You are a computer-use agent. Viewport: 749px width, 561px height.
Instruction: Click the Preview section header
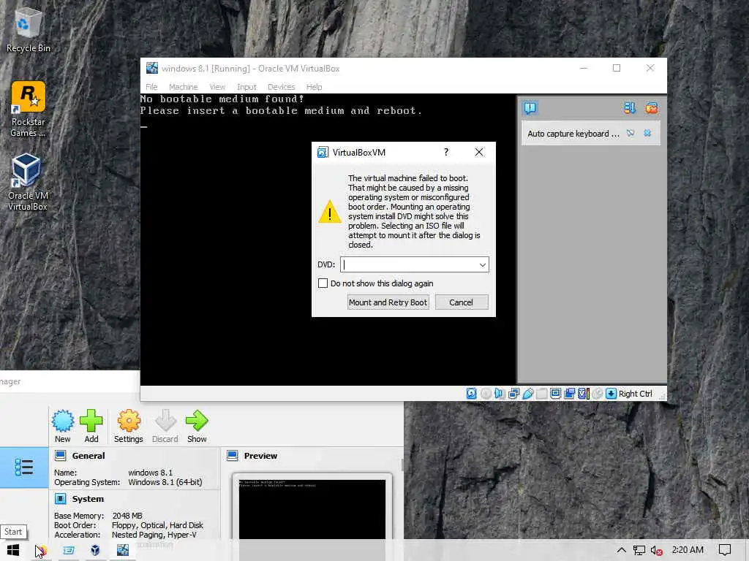click(x=260, y=456)
